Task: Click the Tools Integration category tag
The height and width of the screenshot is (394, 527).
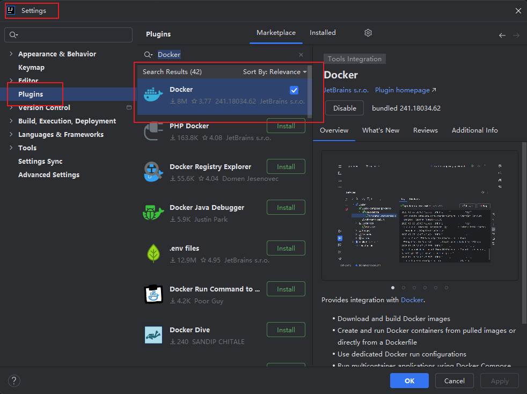Action: tap(355, 59)
